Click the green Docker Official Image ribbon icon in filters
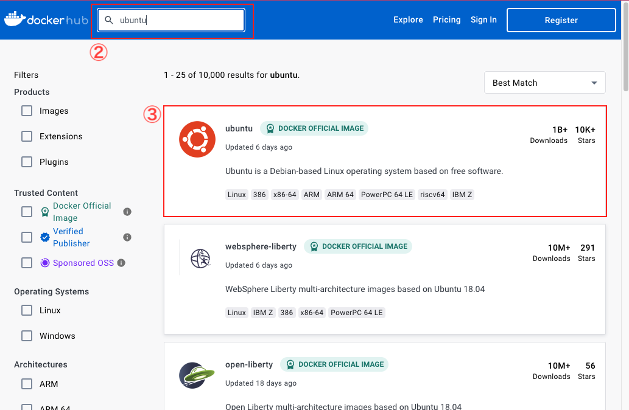The image size is (629, 410). [x=45, y=212]
